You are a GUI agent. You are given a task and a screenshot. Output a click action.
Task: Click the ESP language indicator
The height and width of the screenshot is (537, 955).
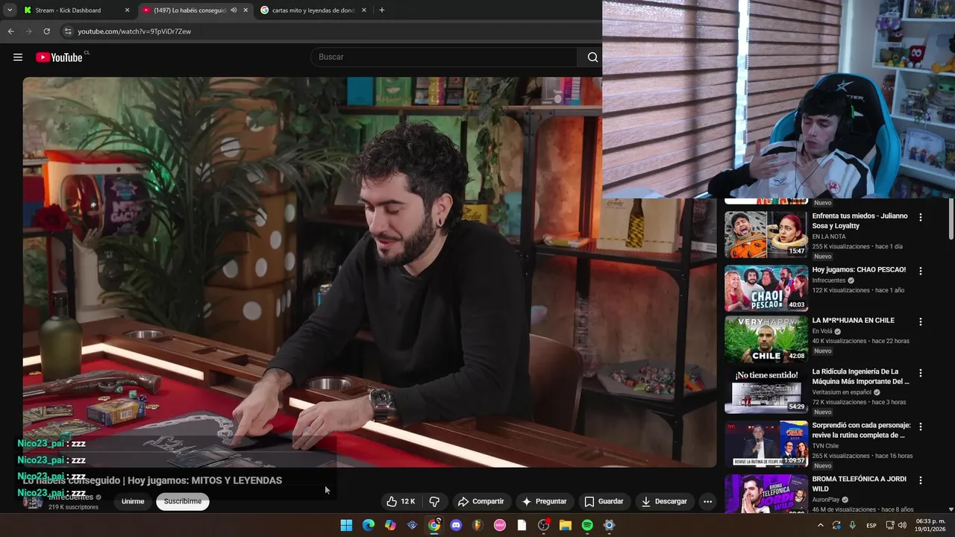[871, 526]
